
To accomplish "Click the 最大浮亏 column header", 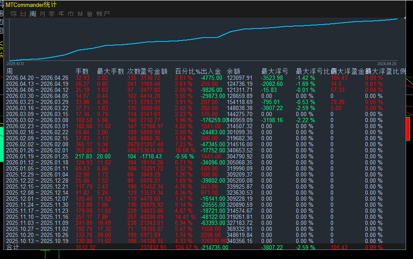I will [x=275, y=71].
